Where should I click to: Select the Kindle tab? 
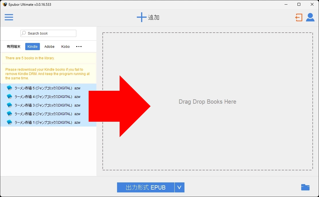[32, 47]
